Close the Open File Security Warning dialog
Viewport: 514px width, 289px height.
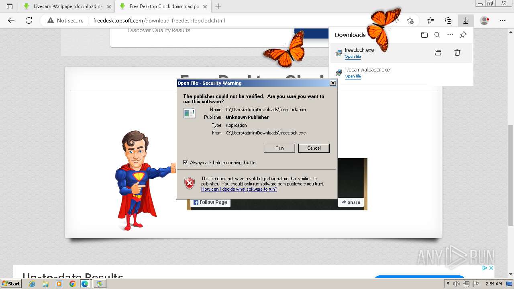pos(333,83)
